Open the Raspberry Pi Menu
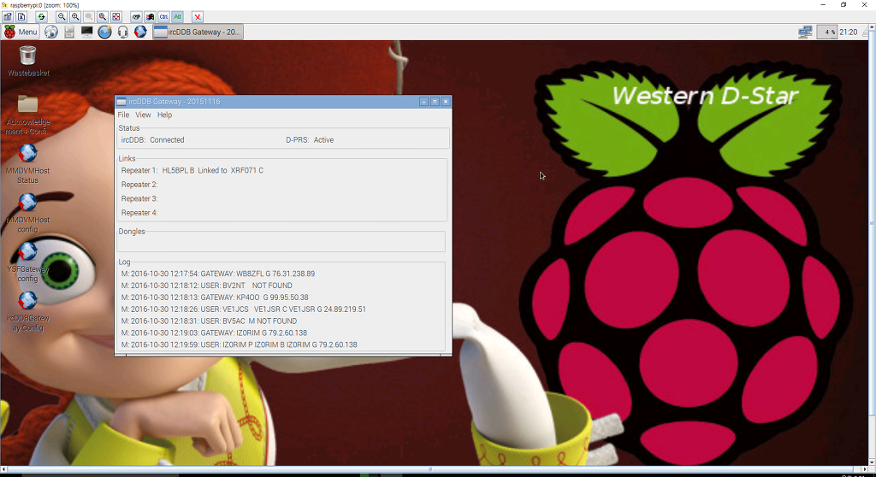Image resolution: width=876 pixels, height=477 pixels. pos(21,32)
